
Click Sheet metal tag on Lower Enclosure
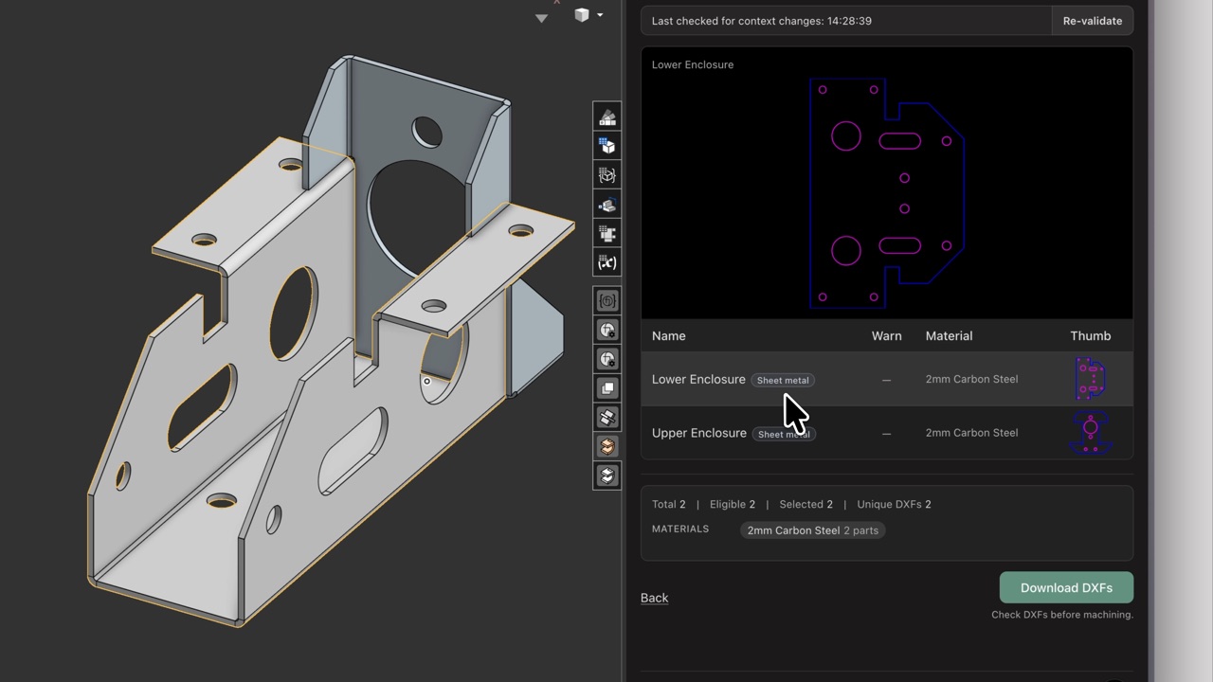pos(783,380)
